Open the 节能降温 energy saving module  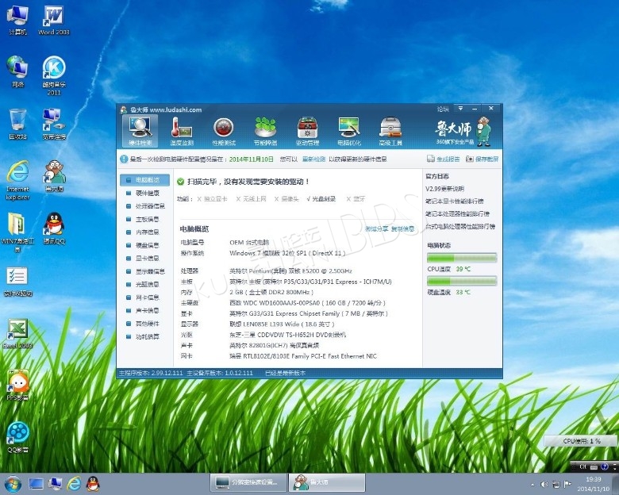tap(265, 132)
